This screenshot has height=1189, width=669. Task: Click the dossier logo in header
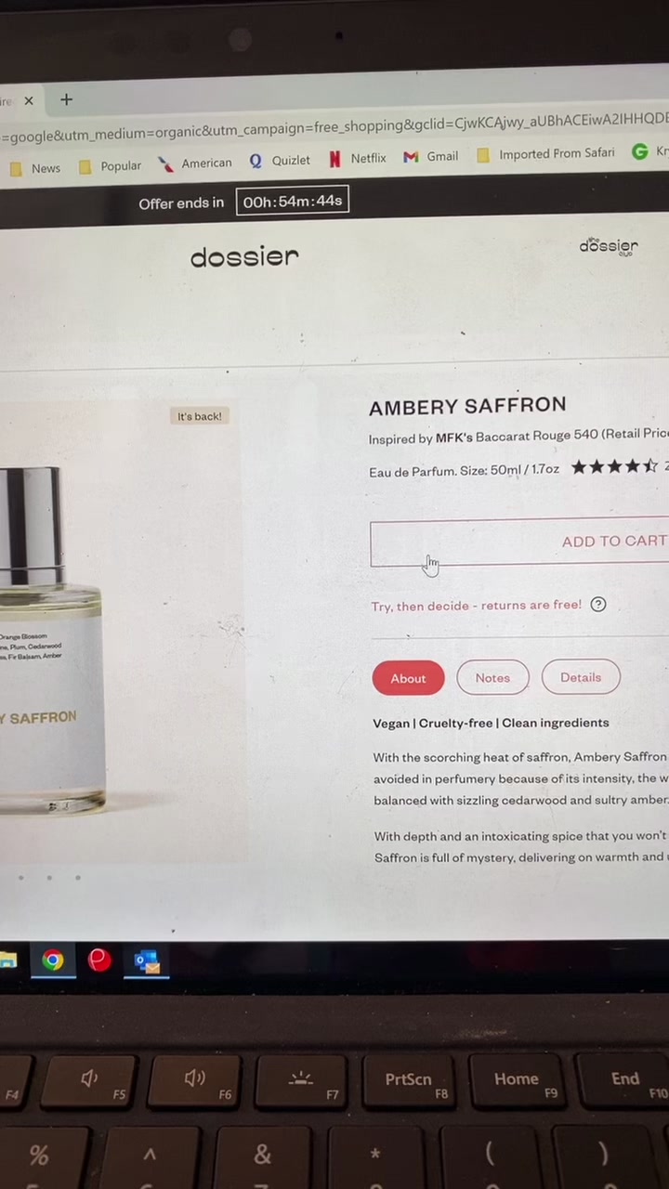click(244, 257)
